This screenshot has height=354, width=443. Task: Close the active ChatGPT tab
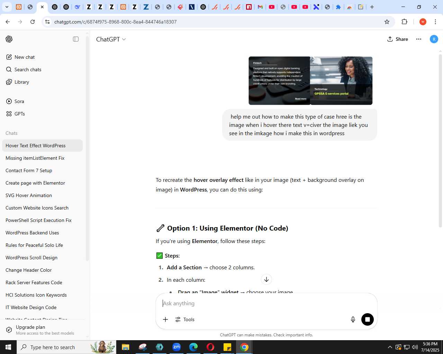[x=42, y=7]
